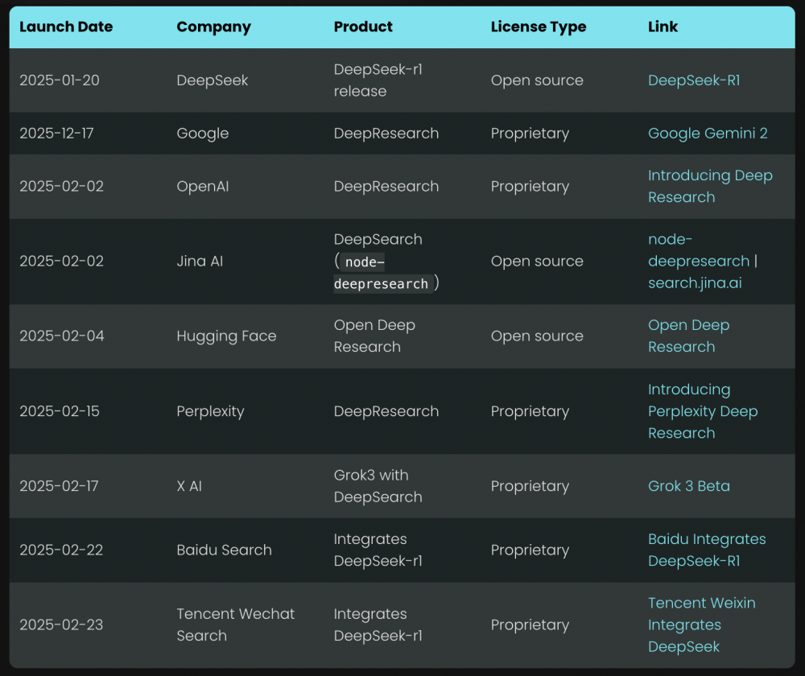Image resolution: width=805 pixels, height=676 pixels.
Task: Select DeepResearch product in the Perplexity row
Action: tap(386, 410)
